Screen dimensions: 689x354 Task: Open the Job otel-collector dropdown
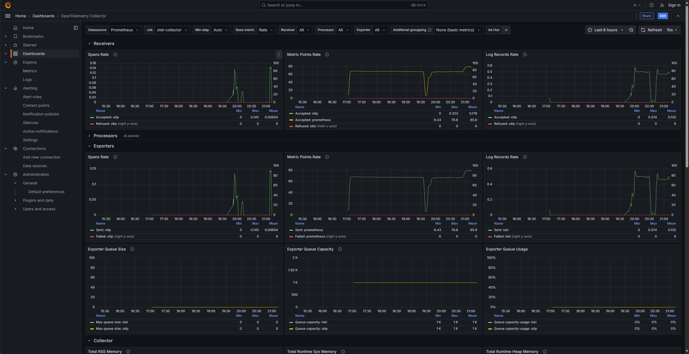click(x=172, y=30)
